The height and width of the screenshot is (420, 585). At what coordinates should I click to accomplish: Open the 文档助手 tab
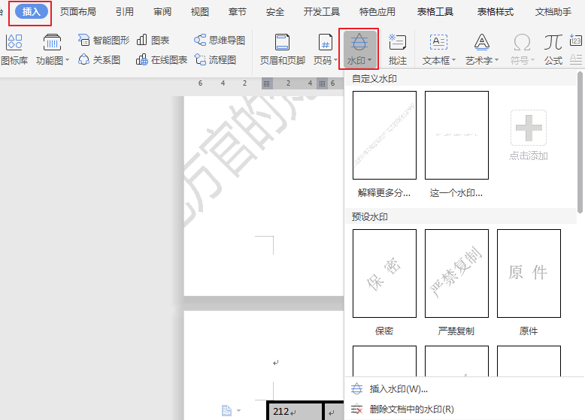click(553, 12)
